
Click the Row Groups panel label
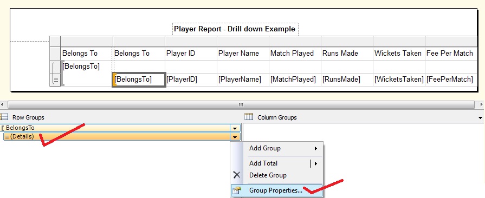click(28, 117)
